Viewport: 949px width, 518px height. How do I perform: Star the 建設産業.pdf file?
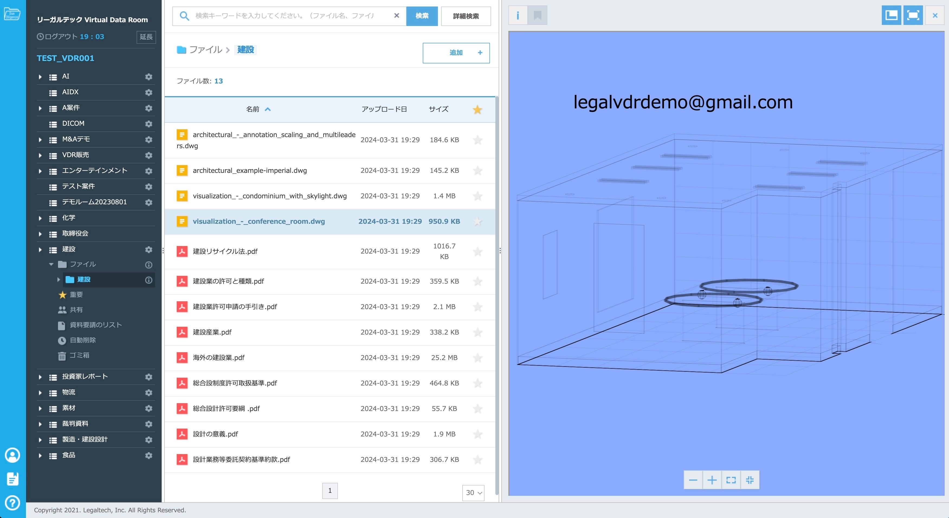pos(477,332)
